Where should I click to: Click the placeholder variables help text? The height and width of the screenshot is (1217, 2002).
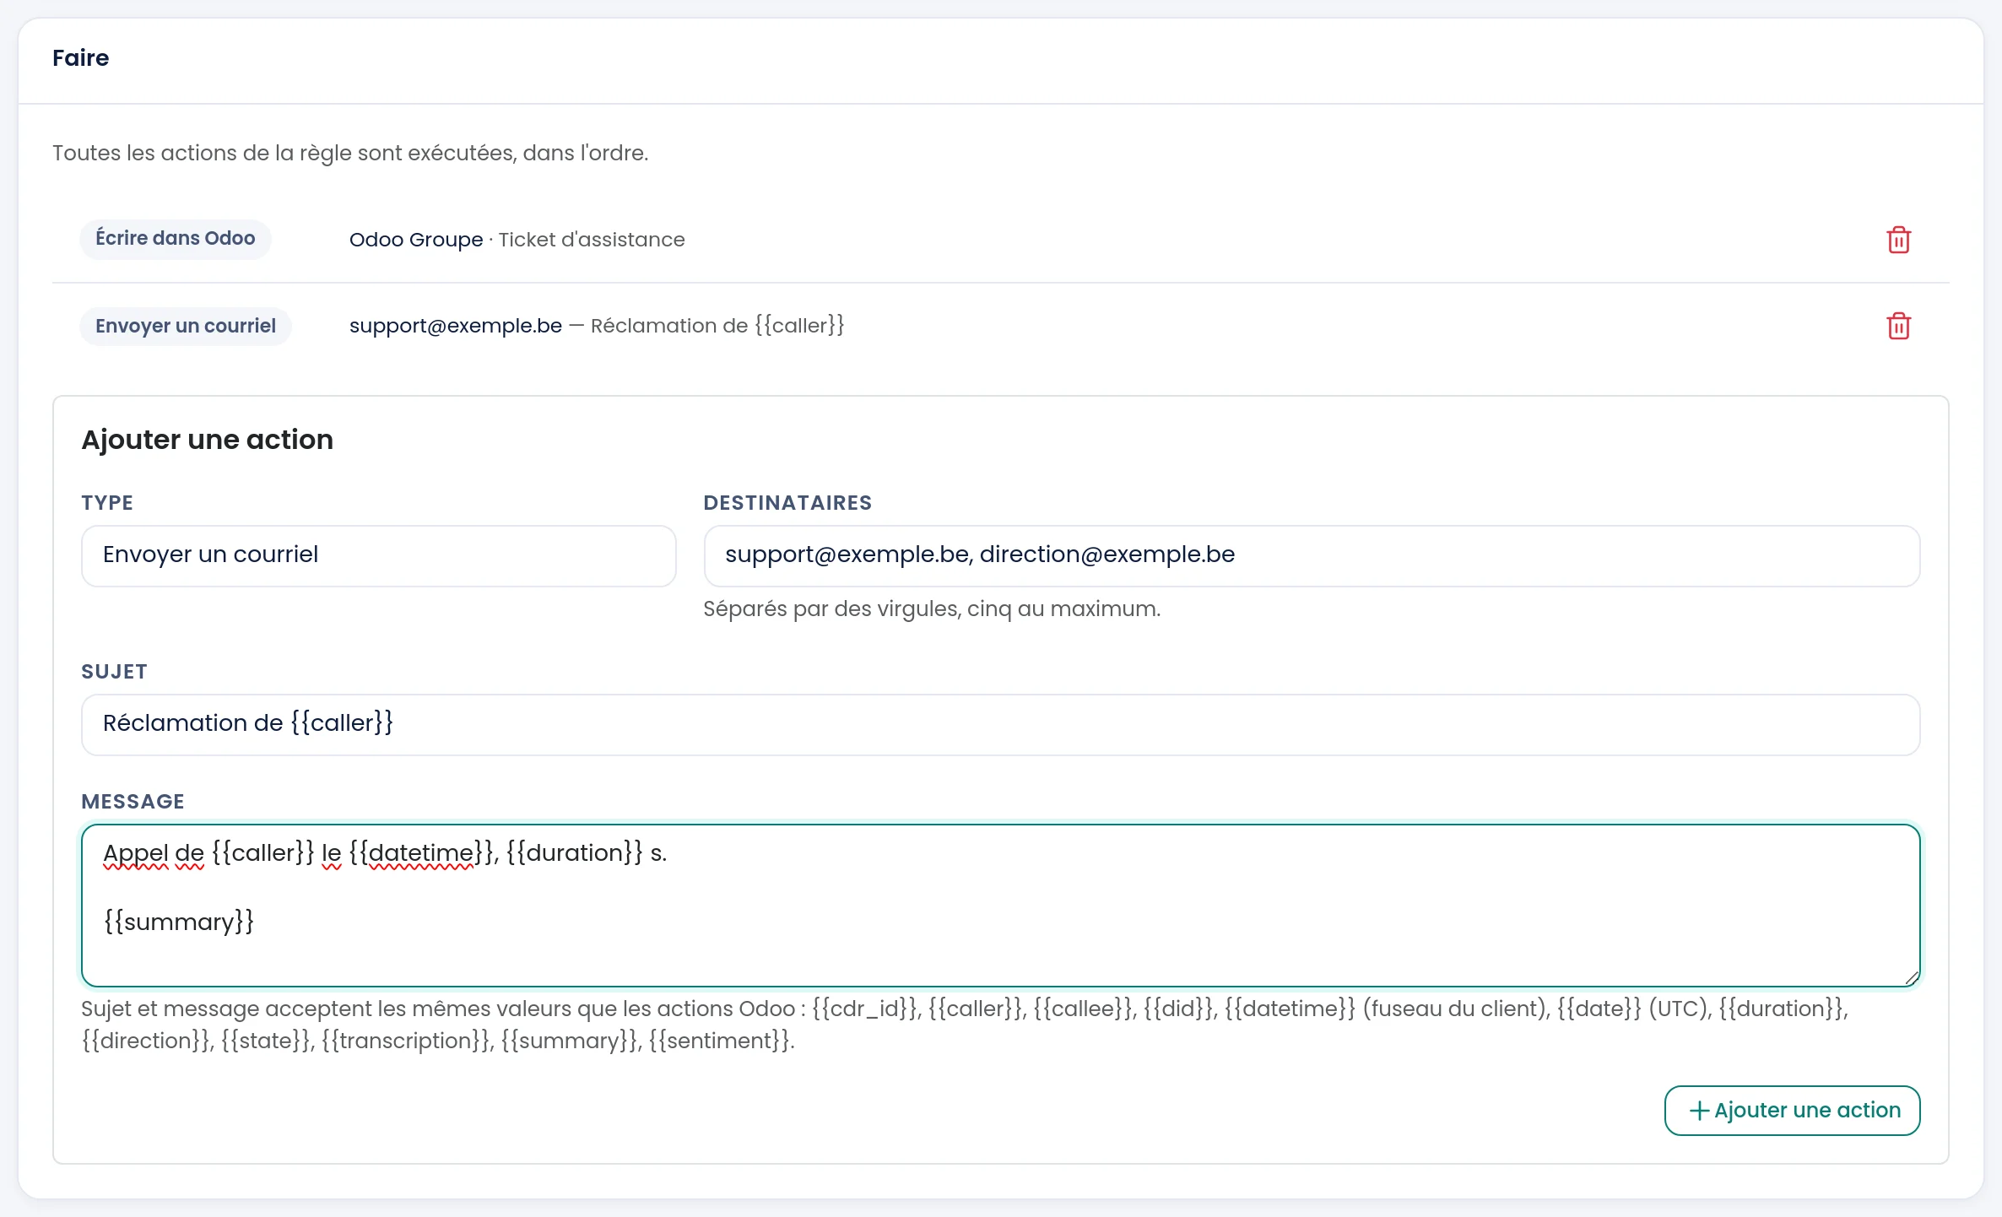(x=965, y=1025)
